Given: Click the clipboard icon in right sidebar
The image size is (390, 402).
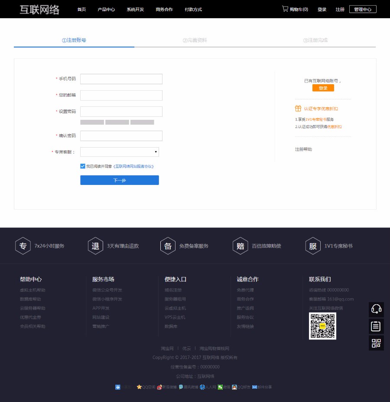Looking at the screenshot, I should [376, 326].
